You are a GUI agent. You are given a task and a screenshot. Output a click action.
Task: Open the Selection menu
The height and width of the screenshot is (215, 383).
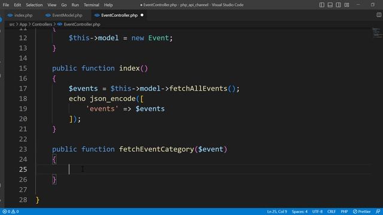(34, 5)
